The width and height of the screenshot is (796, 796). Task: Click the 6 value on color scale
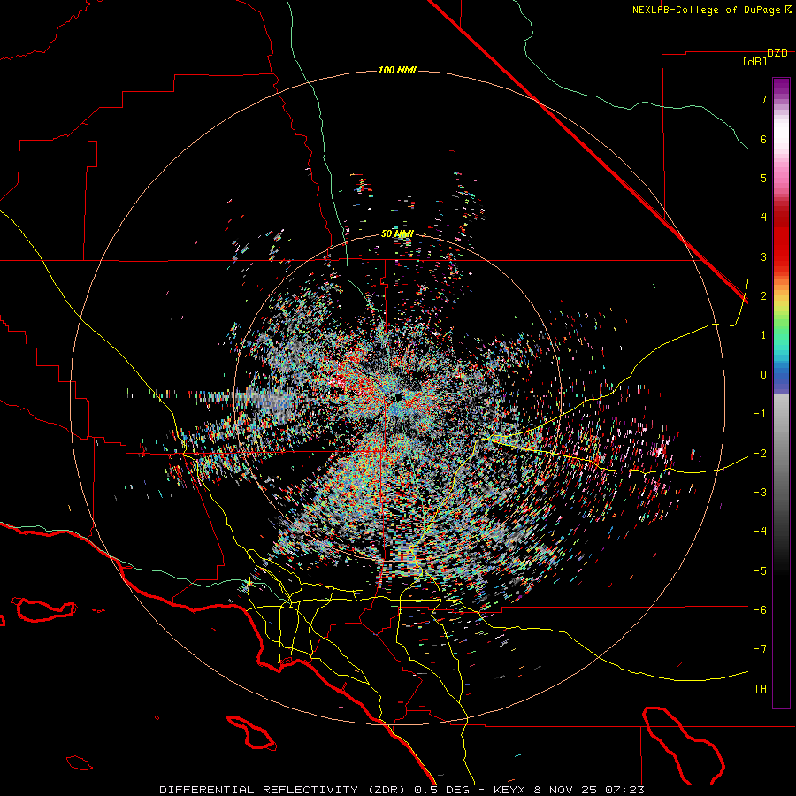coord(763,139)
